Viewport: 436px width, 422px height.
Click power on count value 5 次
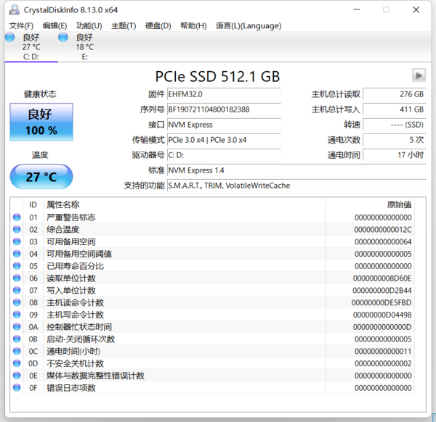coord(395,140)
